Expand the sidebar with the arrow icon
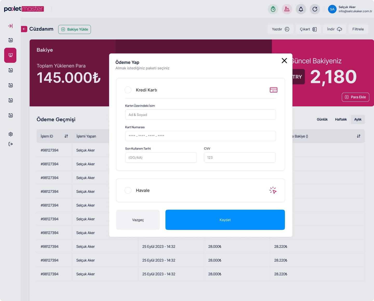This screenshot has height=301, width=374. point(10,26)
